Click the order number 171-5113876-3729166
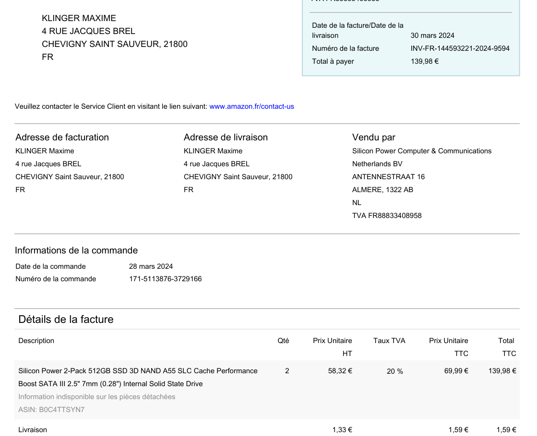 165,279
